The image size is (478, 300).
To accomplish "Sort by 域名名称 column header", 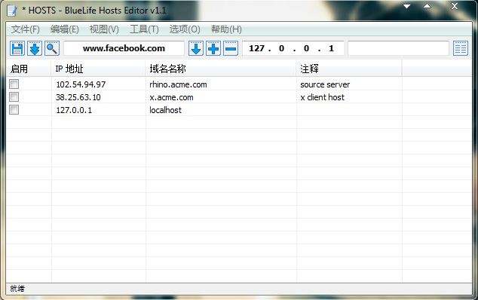I will point(221,69).
